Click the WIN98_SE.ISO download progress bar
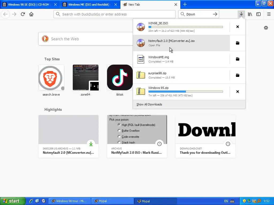Image resolution: width=274 pixels, height=205 pixels. (186, 27)
